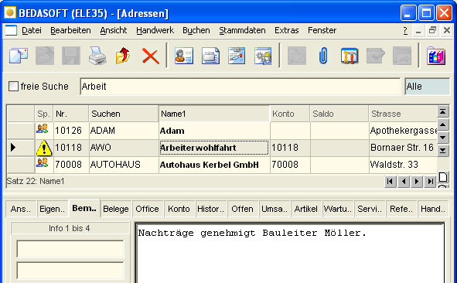Image resolution: width=457 pixels, height=283 pixels.
Task: Click the people icon in AUTOHAUS row
Action: tap(43, 162)
